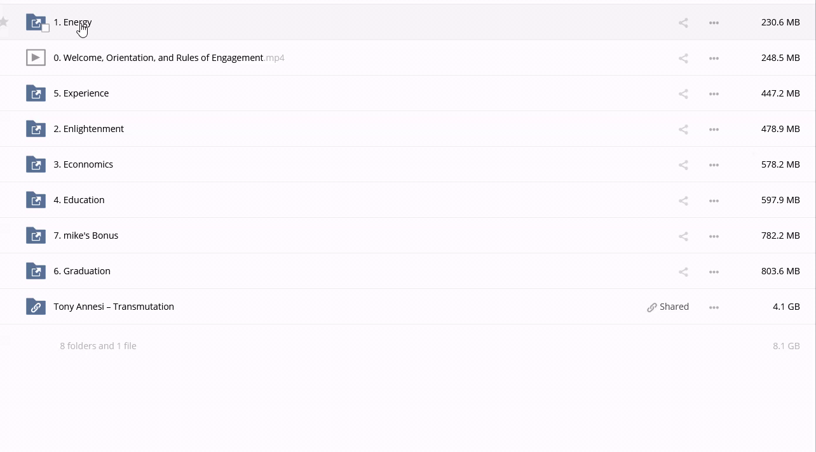Screen dimensions: 816x452
Task: Show actions menu for 7. mike's Bonus
Action: (x=714, y=236)
